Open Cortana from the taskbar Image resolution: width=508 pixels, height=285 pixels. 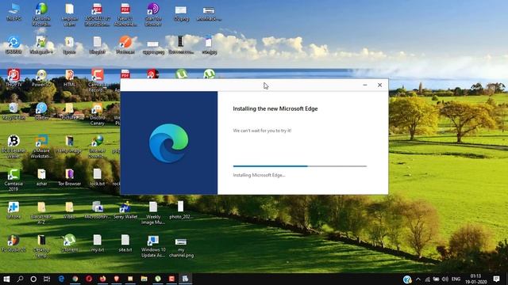tap(33, 279)
